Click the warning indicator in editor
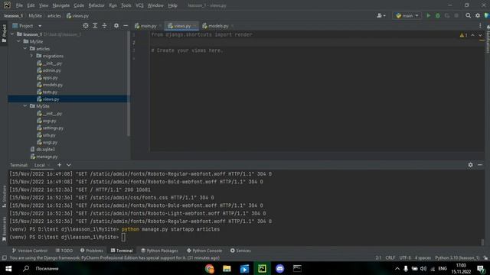The image size is (490, 275). tap(463, 35)
